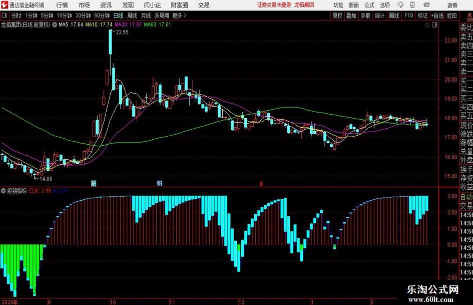Click the month 10 marker on time axis
The width and height of the screenshot is (473, 305).
coord(113,302)
